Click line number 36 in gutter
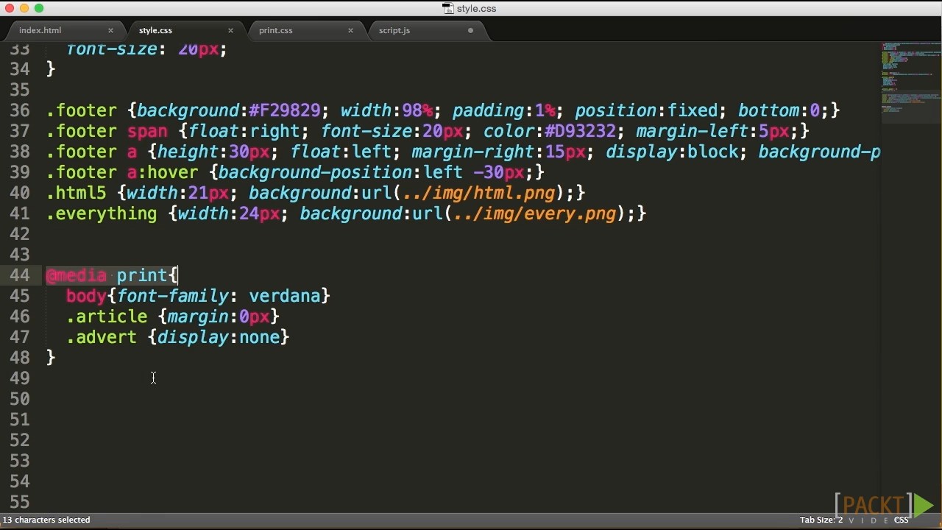Image resolution: width=942 pixels, height=530 pixels. pos(20,110)
